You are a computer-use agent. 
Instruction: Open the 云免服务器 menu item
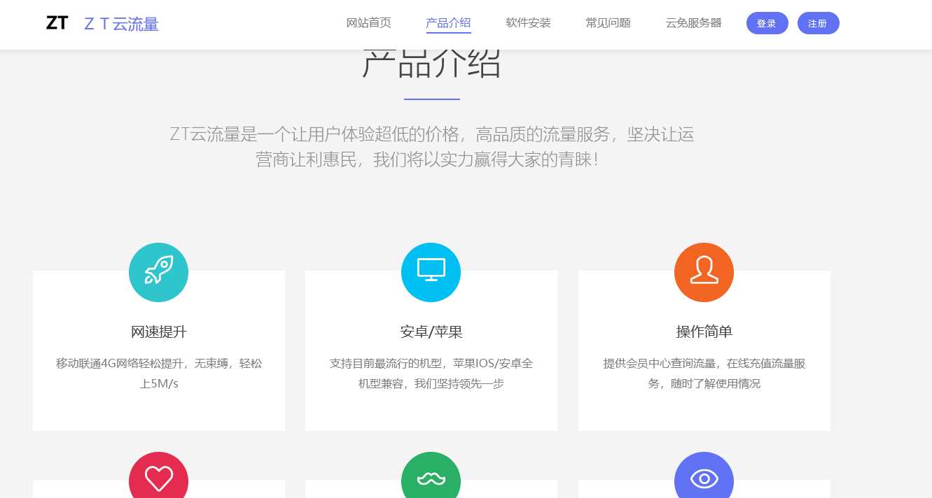coord(693,22)
